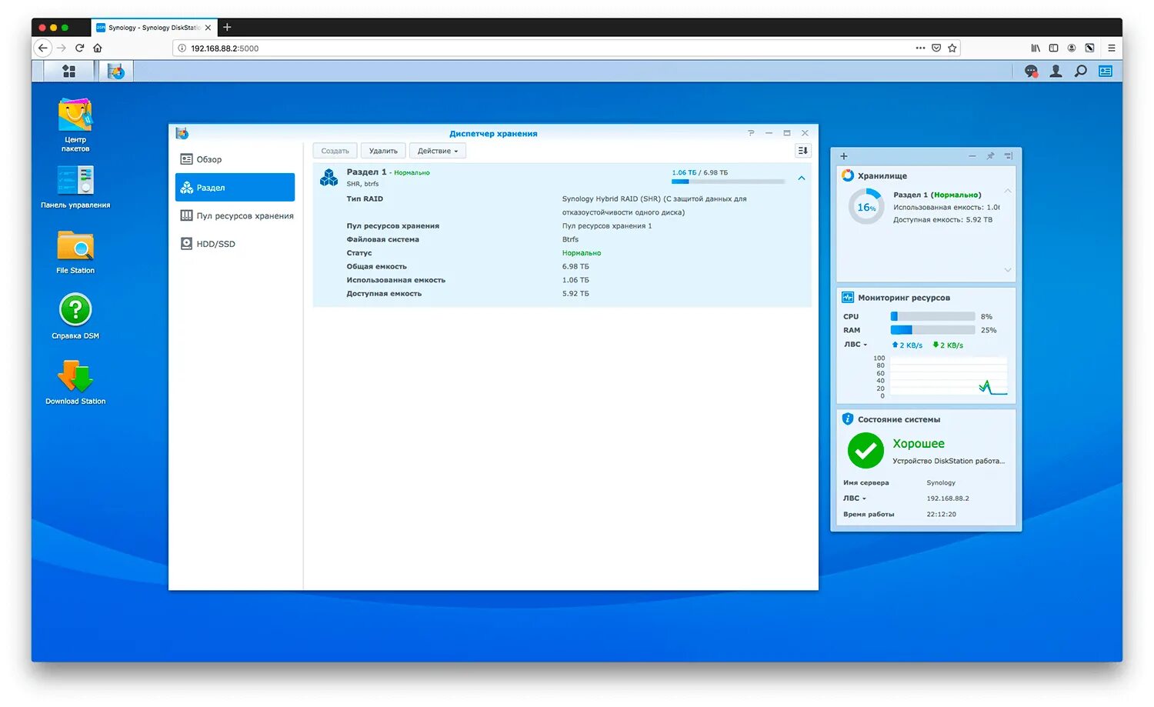Screen dimensions: 1154x707
Task: Click the DSM search magnifier icon
Action: [x=1081, y=71]
